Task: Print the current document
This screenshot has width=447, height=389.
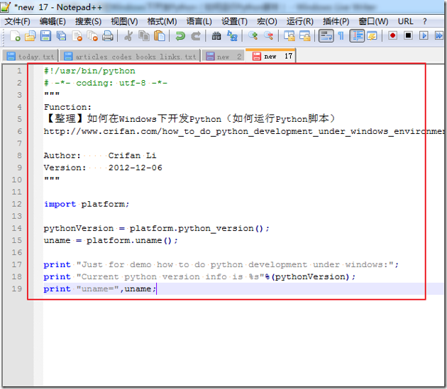Action: (x=108, y=36)
